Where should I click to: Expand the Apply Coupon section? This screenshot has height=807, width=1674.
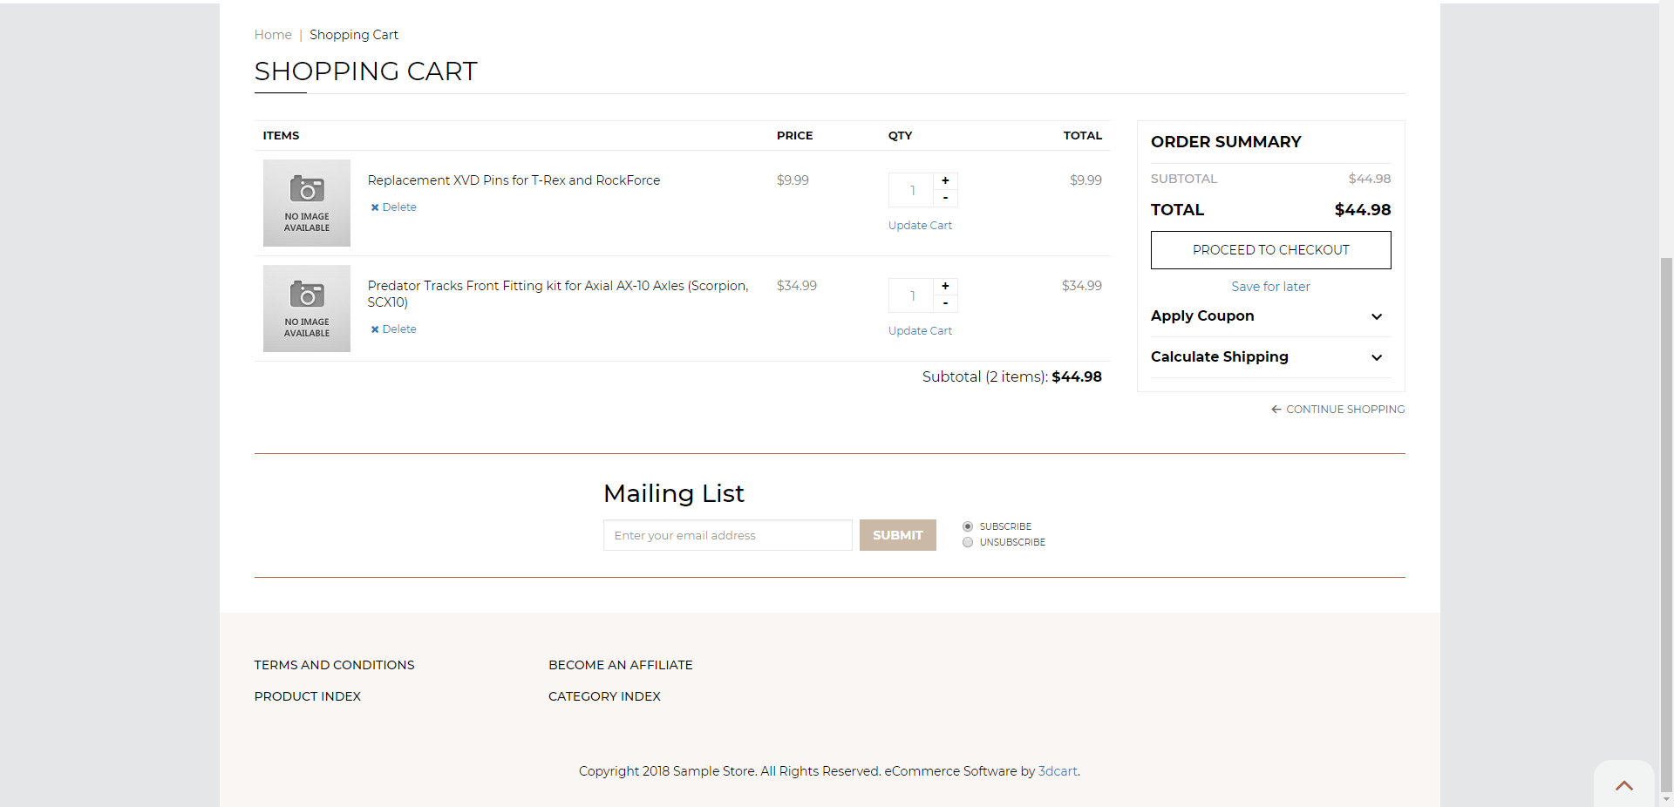1269,316
